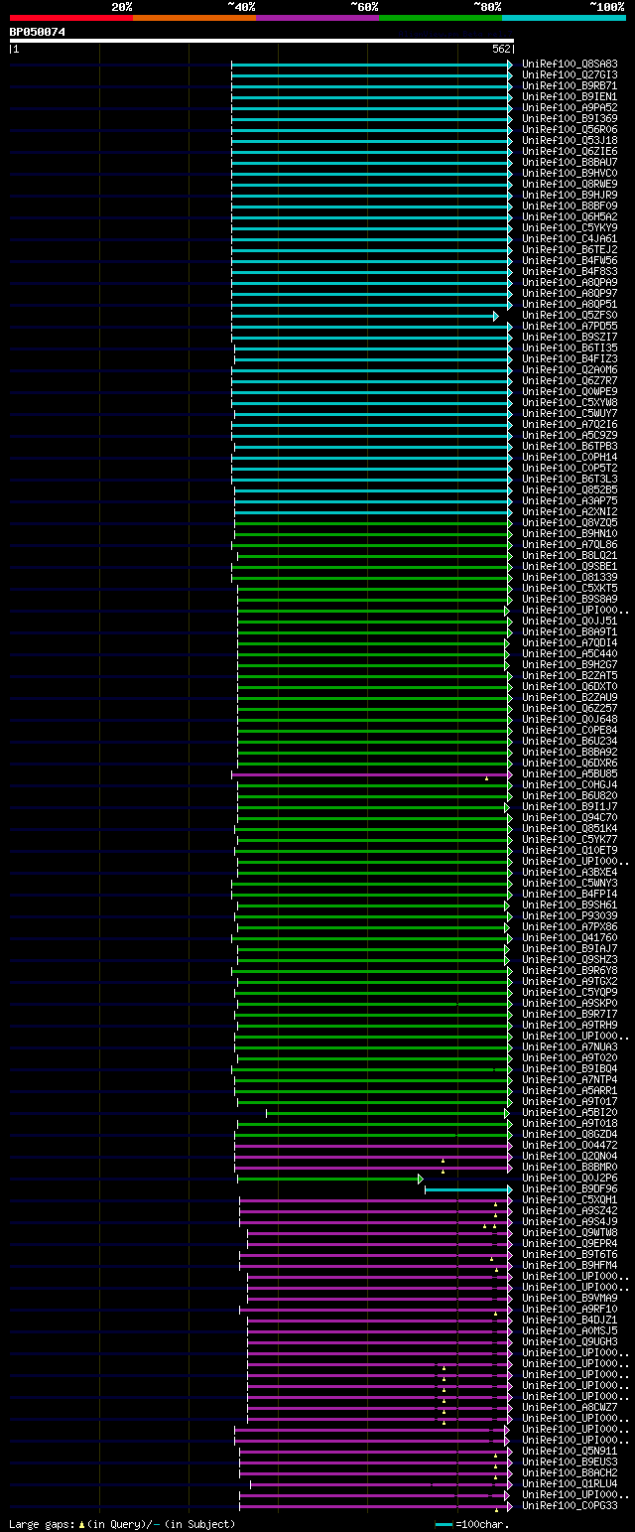The height and width of the screenshot is (1532, 635).
Task: Select hit UniRef100_B9IEN1
Action: pos(570,96)
